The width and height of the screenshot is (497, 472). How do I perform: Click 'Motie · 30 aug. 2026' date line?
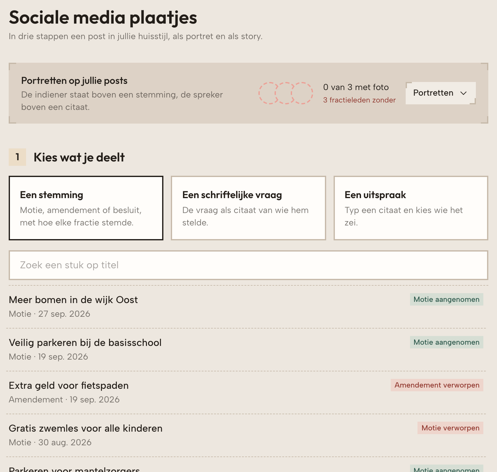tap(50, 443)
